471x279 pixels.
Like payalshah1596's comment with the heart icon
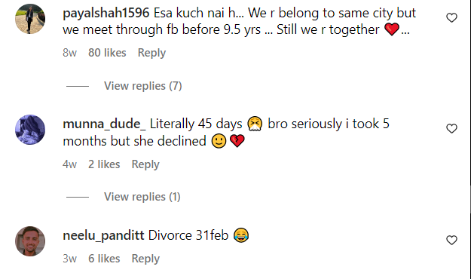(x=451, y=18)
